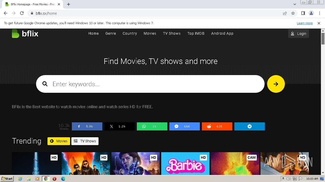Open the TV Shows nav item

pos(172,33)
